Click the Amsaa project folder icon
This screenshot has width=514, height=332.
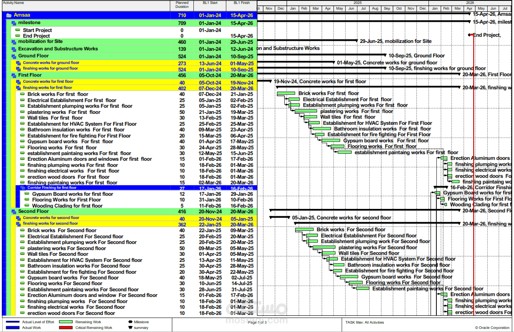[9, 15]
